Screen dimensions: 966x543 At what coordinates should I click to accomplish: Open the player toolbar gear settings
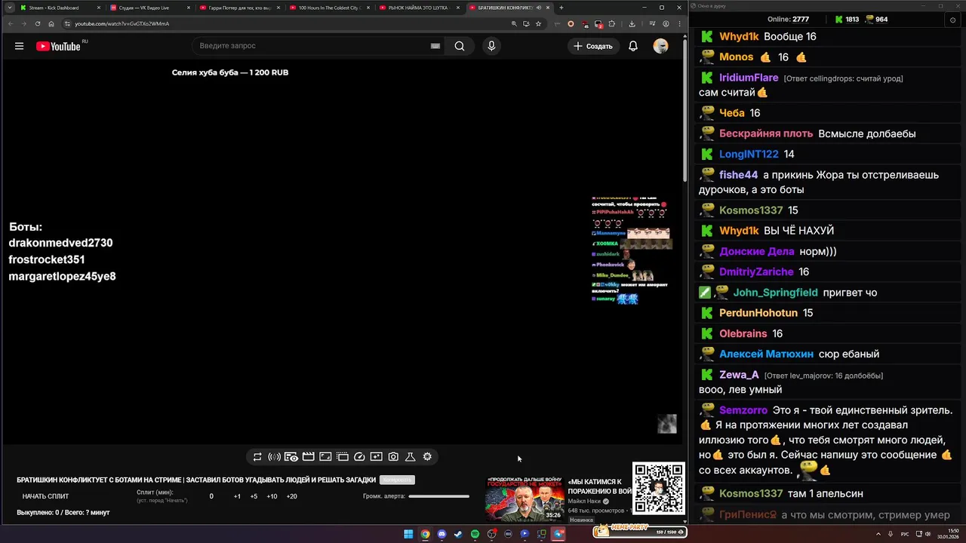pos(427,457)
